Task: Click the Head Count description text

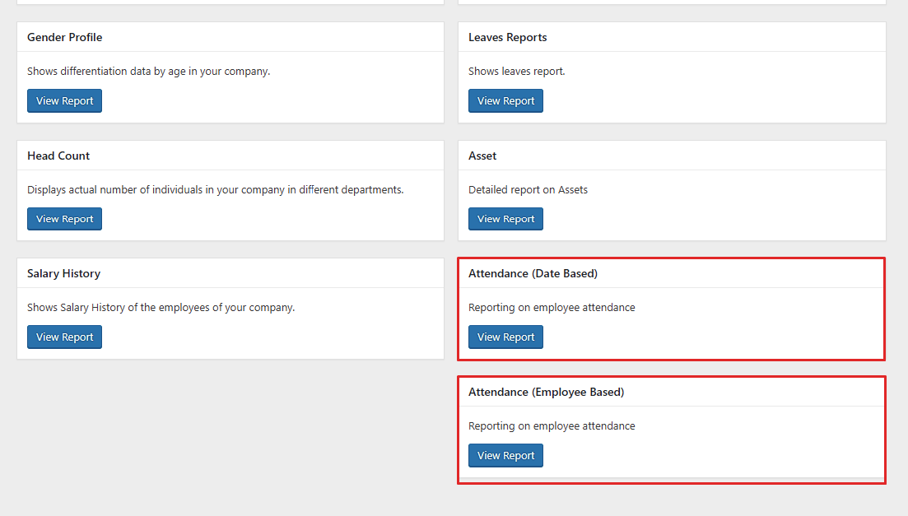Action: tap(215, 189)
